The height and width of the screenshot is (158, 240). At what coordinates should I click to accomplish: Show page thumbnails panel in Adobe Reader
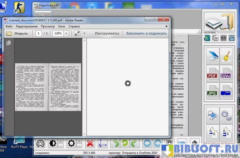coord(9,43)
